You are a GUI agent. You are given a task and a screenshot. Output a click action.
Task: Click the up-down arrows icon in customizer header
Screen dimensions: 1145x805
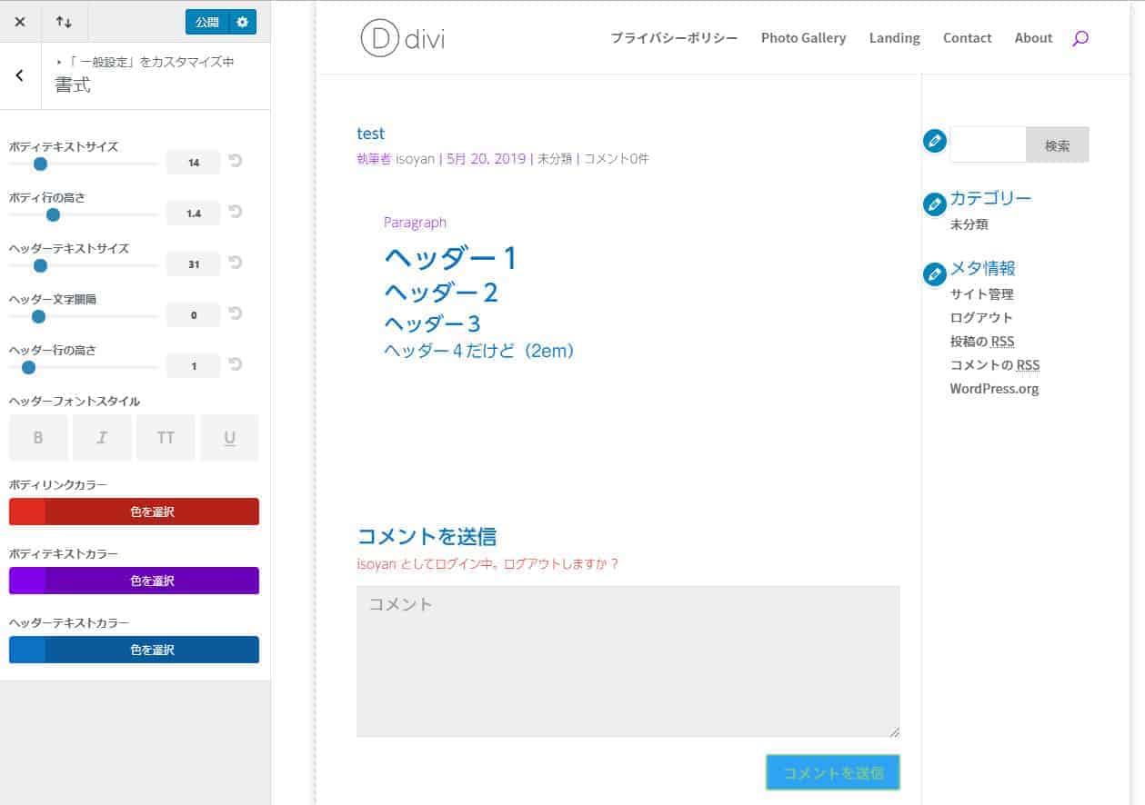point(64,22)
